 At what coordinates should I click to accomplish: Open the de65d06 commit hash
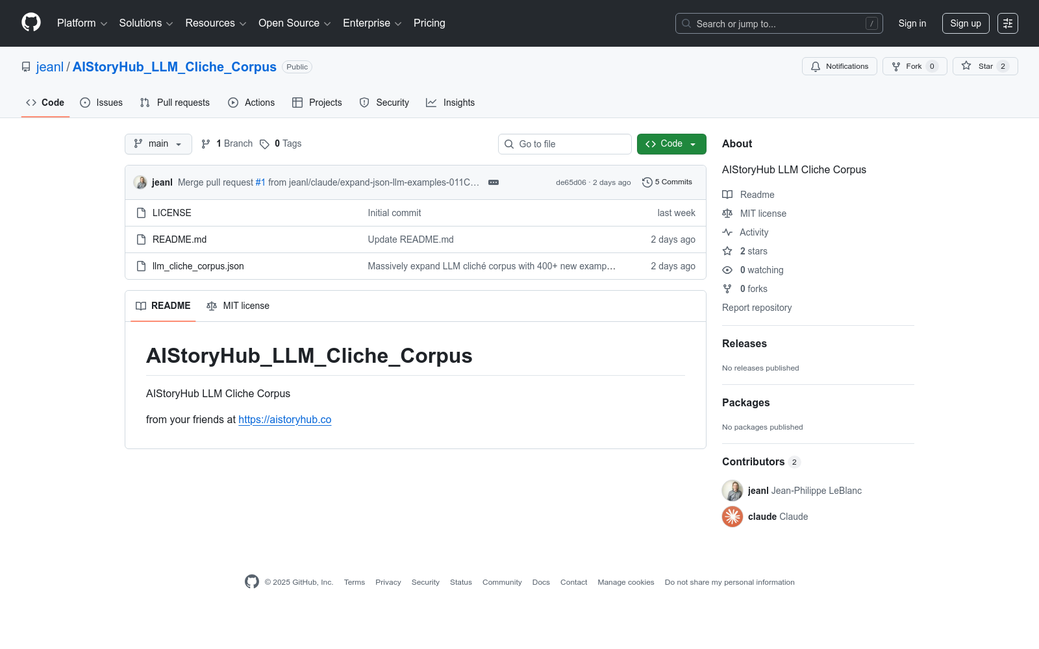(571, 182)
